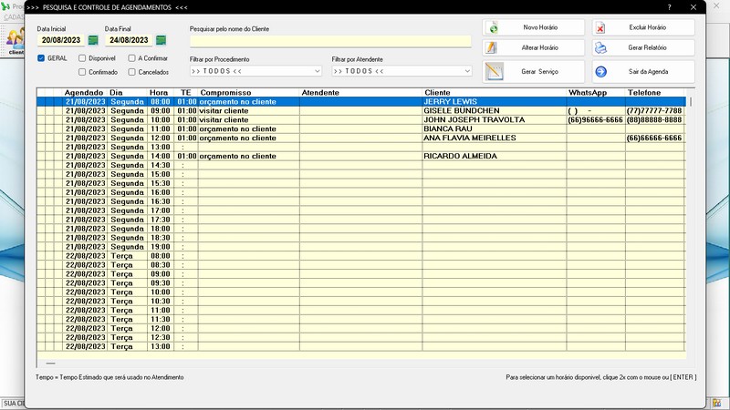Click the Pesquisar pelo nome do Cliente field
Viewport: 730px width, 410px height.
(330, 41)
